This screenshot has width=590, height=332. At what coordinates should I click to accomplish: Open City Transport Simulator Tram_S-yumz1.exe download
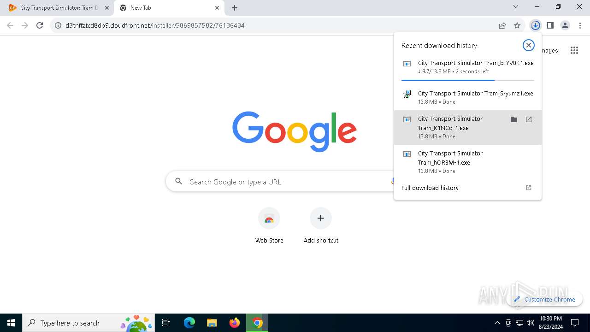click(468, 97)
